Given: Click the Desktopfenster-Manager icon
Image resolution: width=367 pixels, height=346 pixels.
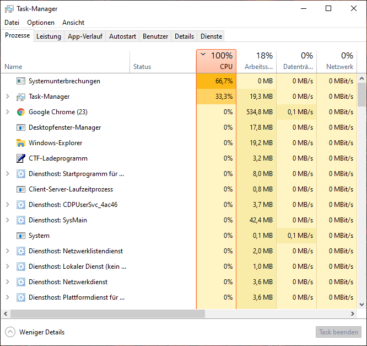Looking at the screenshot, I should coord(21,127).
